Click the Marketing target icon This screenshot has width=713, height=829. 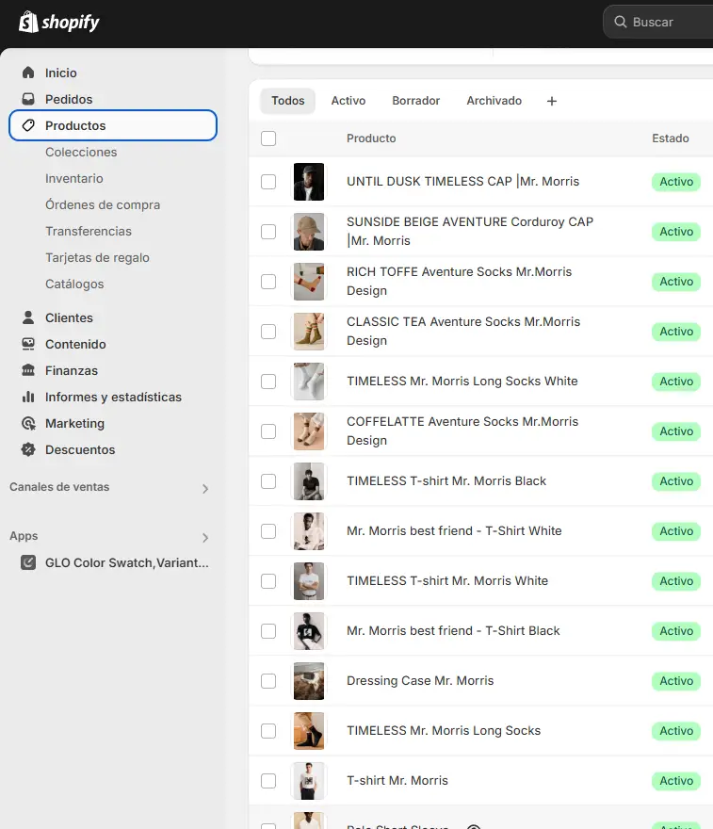click(28, 423)
